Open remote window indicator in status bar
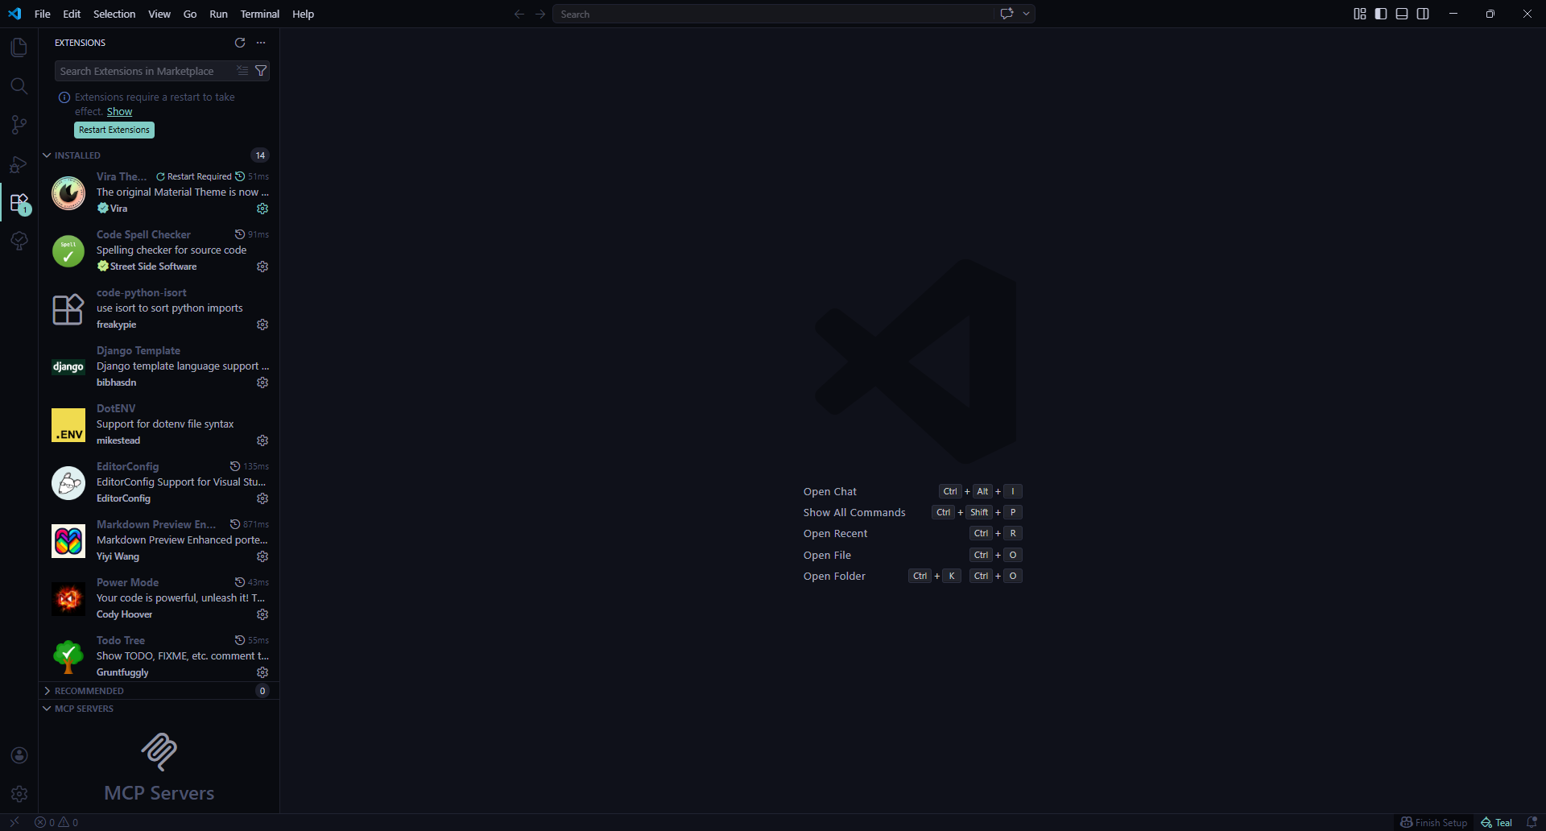 coord(14,822)
